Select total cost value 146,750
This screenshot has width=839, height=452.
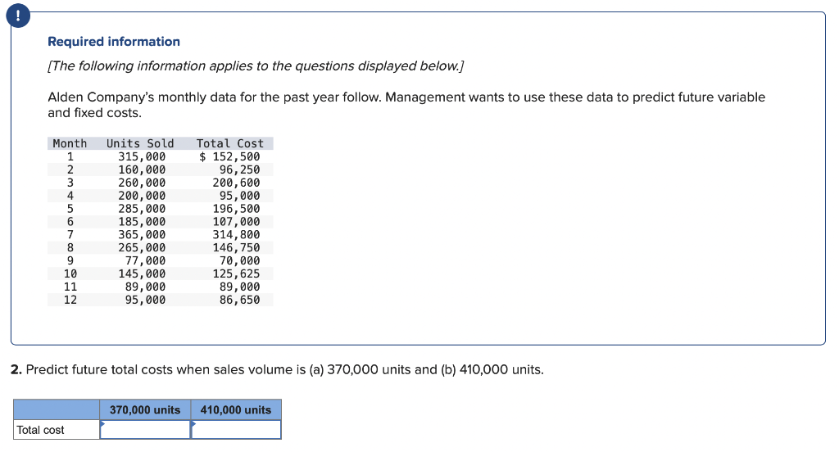[237, 247]
